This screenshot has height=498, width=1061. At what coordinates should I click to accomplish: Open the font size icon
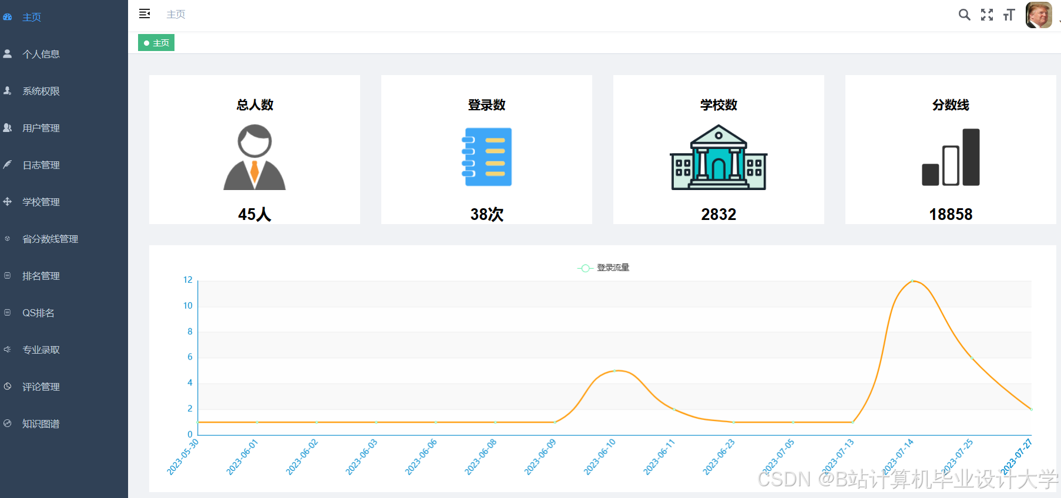[1009, 15]
